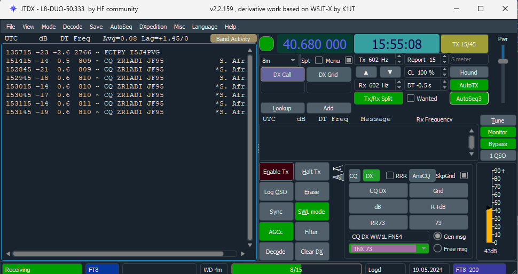This screenshot has width=518, height=274.
Task: Click the Clear DX button
Action: (x=312, y=252)
